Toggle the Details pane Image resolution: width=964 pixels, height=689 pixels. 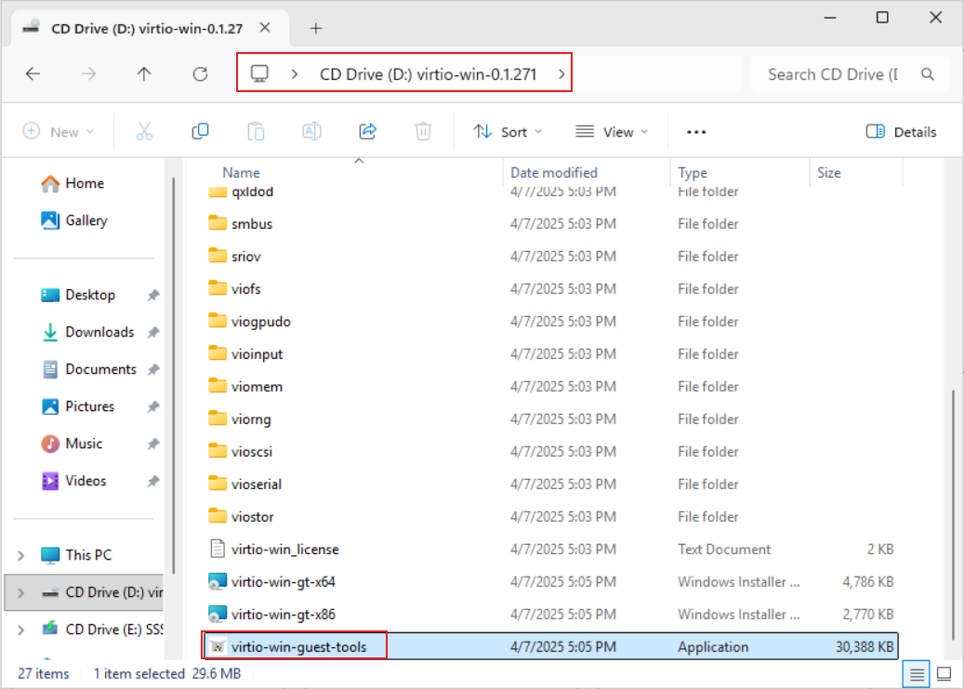[901, 132]
